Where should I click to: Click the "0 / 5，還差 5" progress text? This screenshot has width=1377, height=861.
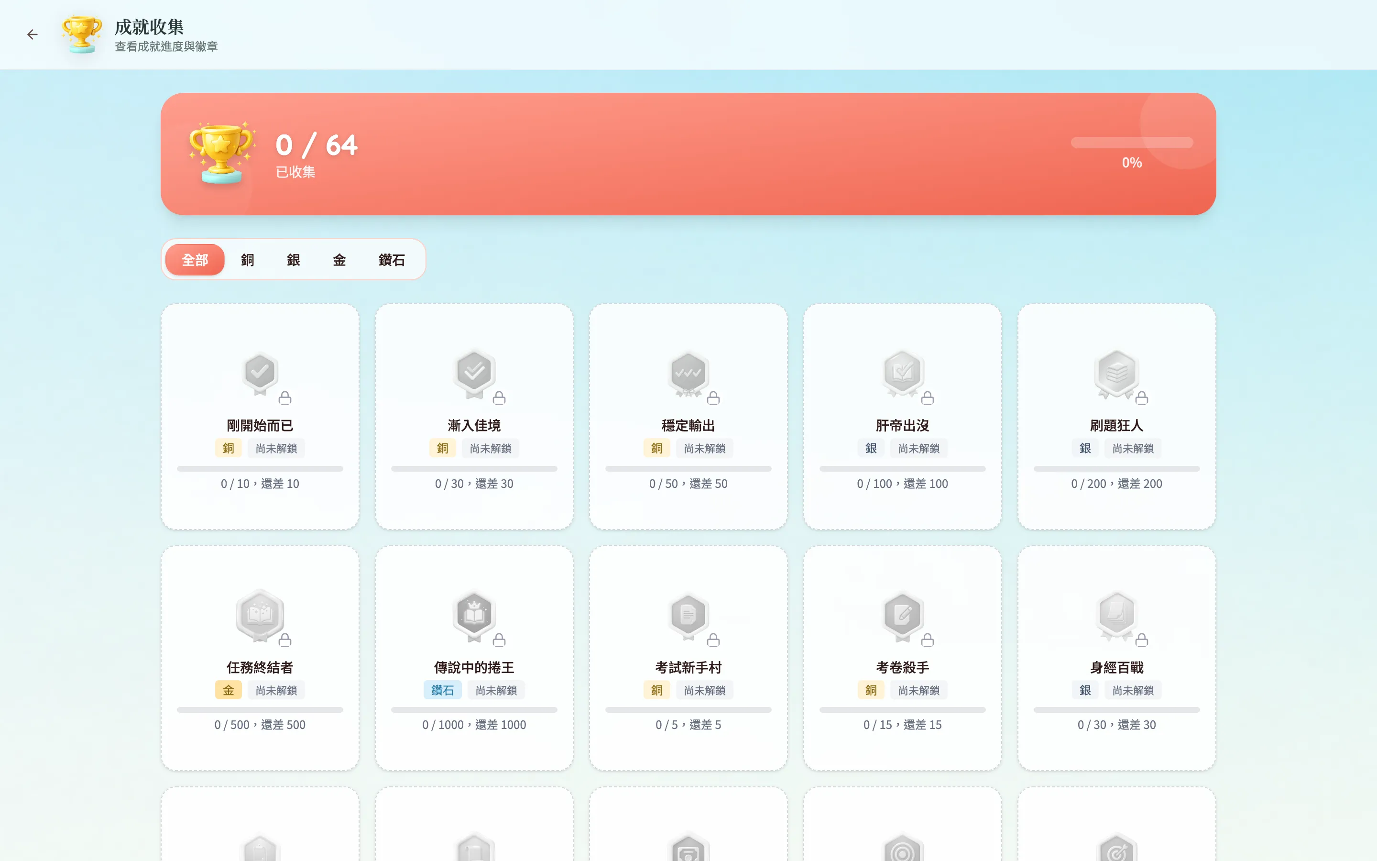[x=688, y=725]
